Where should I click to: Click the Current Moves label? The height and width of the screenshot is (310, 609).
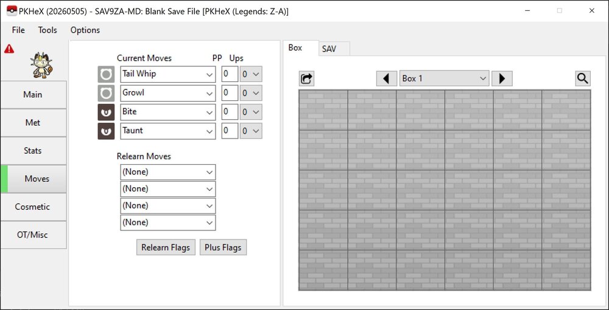tap(144, 58)
